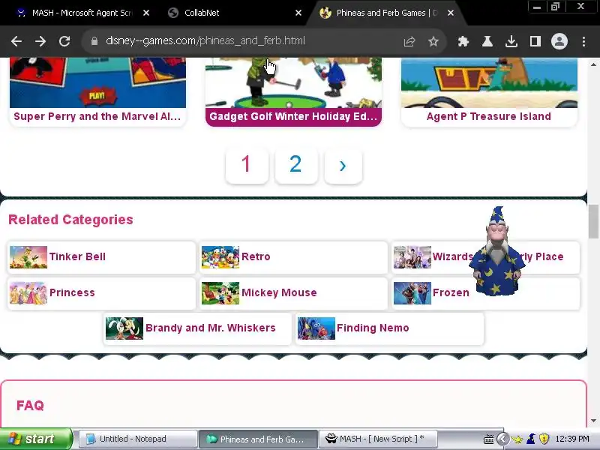Open the Tinker Bell category
The image size is (600, 450).
pyautogui.click(x=101, y=256)
